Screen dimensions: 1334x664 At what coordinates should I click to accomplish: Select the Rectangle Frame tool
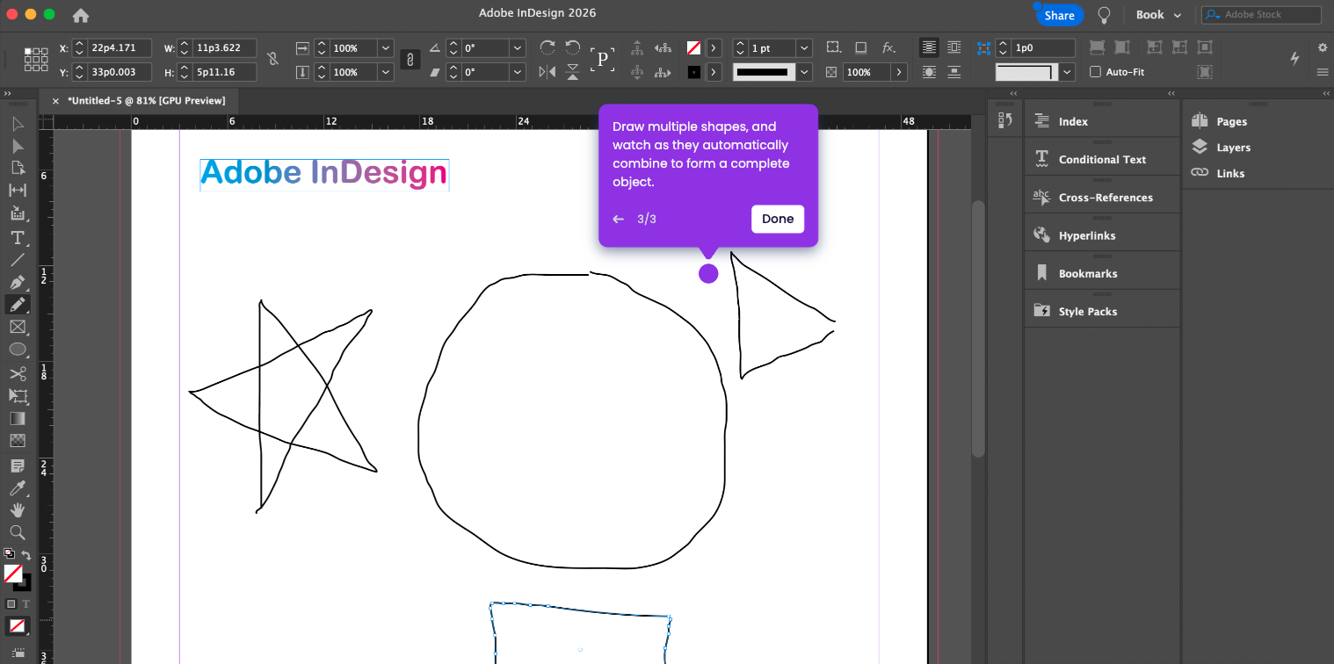point(17,327)
